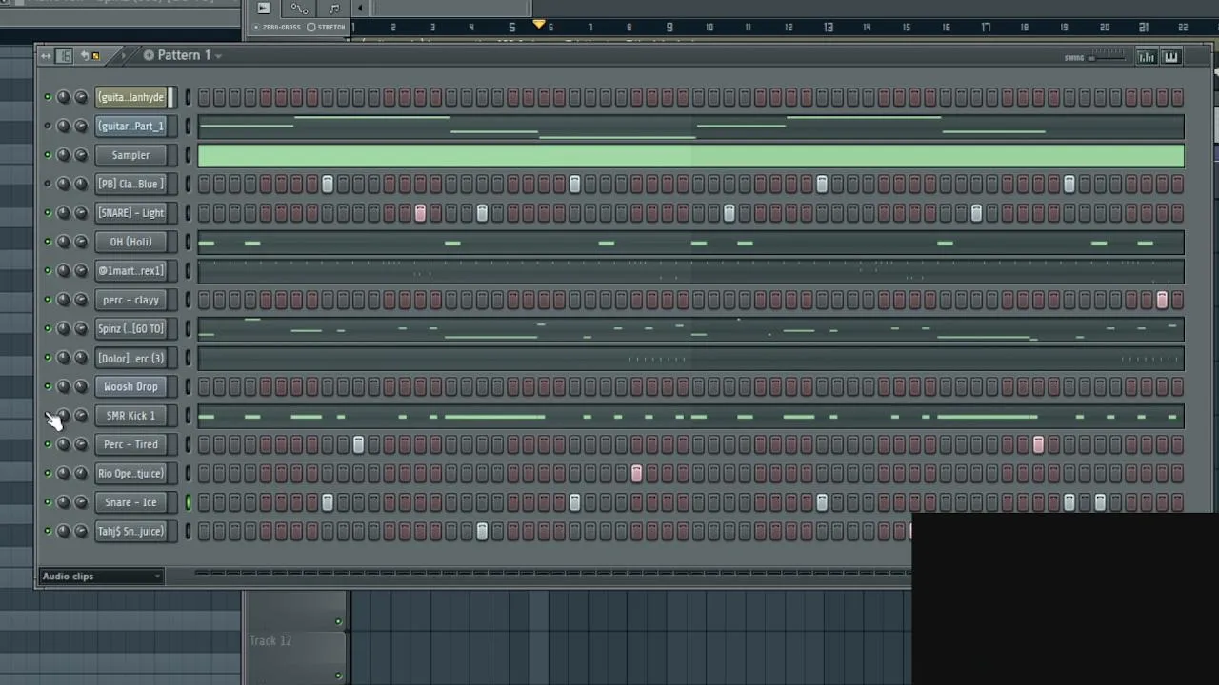Open the SMR Kick 1 channel

(x=131, y=416)
